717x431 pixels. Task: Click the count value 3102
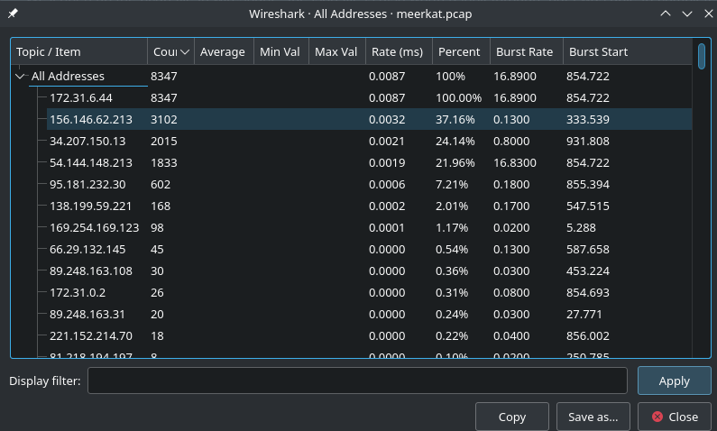(x=164, y=119)
